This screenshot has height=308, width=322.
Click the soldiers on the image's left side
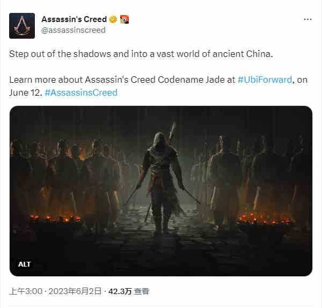click(68, 181)
